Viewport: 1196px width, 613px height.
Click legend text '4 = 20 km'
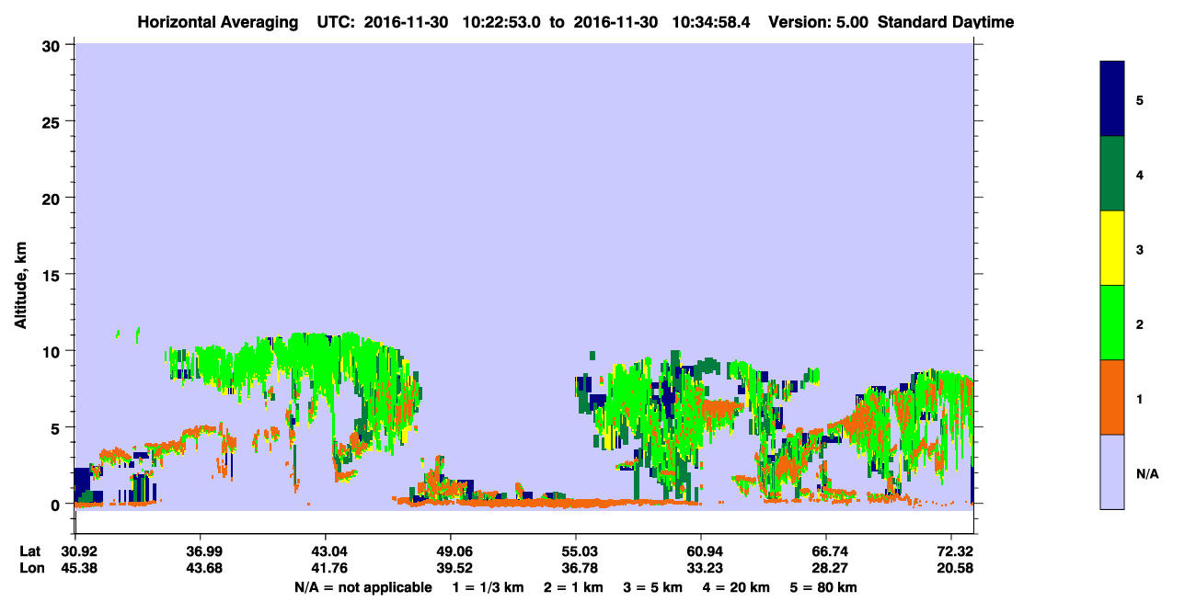[x=737, y=587]
